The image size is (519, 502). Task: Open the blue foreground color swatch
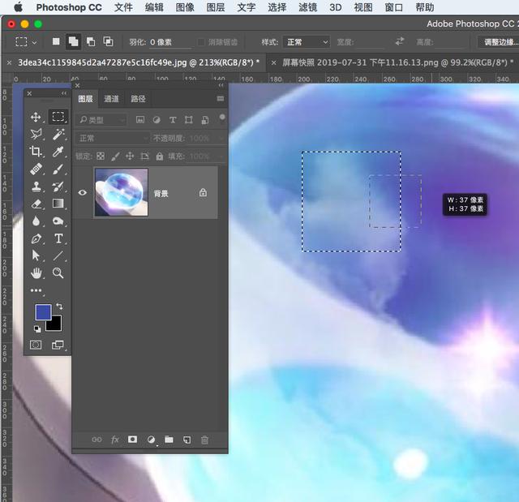click(x=43, y=312)
